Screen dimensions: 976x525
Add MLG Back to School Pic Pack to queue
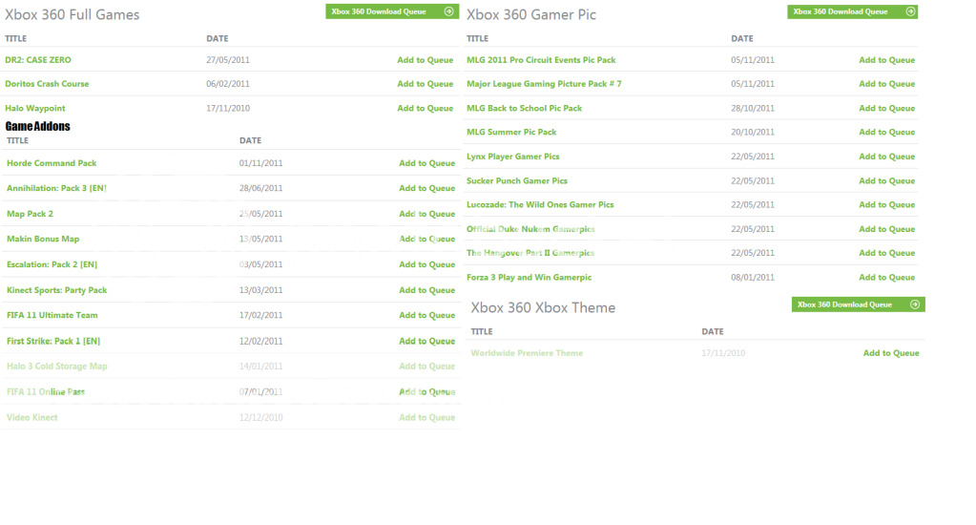pyautogui.click(x=886, y=109)
